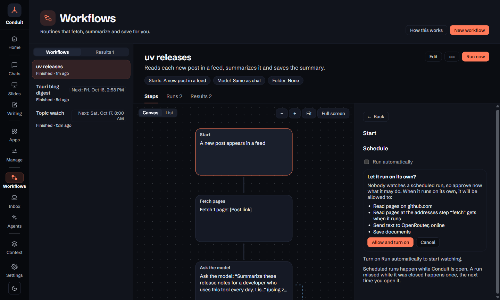
Task: Open the Runs 2 tab
Action: [x=174, y=96]
